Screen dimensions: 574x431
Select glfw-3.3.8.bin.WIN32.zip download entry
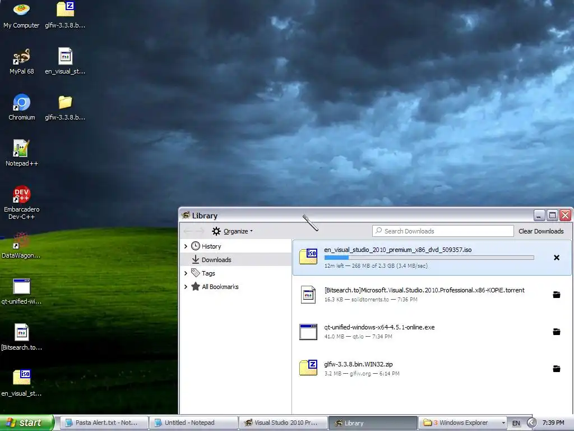click(x=358, y=364)
